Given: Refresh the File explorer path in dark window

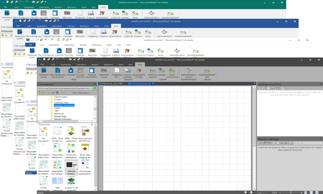Looking at the screenshot, I should (x=95, y=89).
